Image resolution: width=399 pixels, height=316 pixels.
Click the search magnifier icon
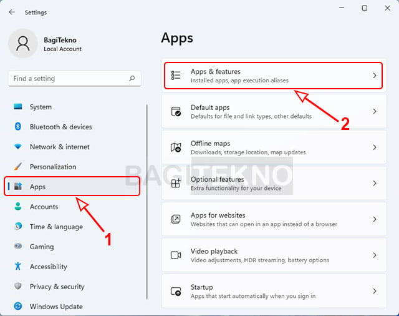[x=132, y=78]
